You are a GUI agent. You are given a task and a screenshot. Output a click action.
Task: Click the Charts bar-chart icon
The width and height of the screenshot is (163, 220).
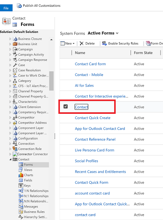21,175
